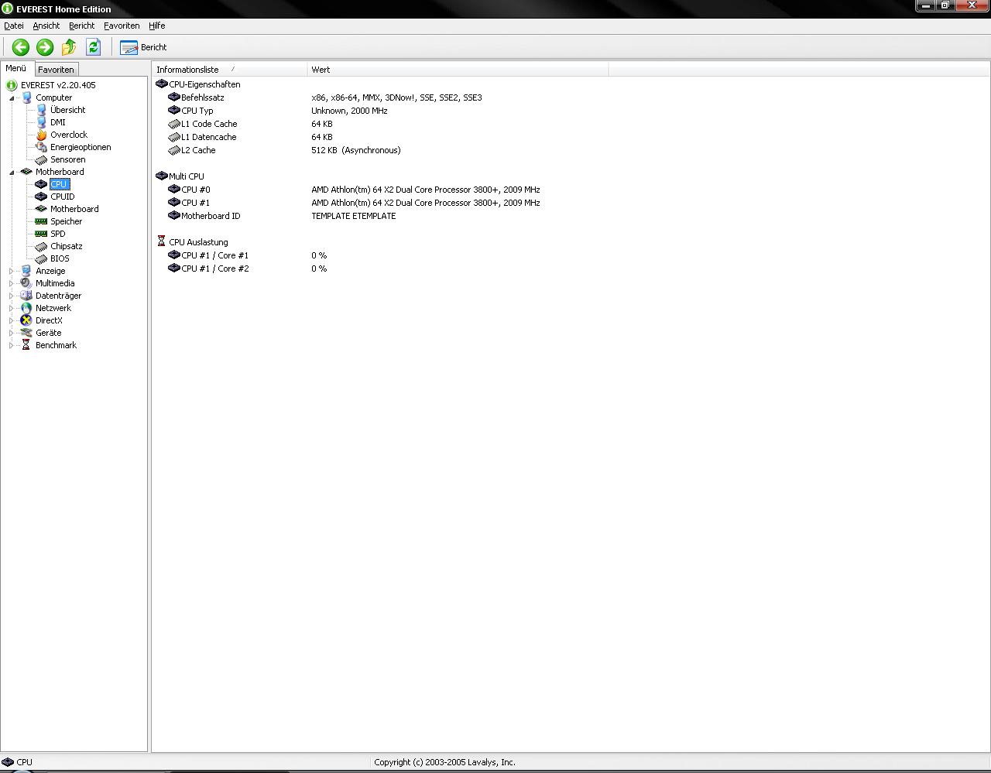Viewport: 991px width, 773px height.
Task: Click the CPU Auslastung group header
Action: click(x=192, y=242)
